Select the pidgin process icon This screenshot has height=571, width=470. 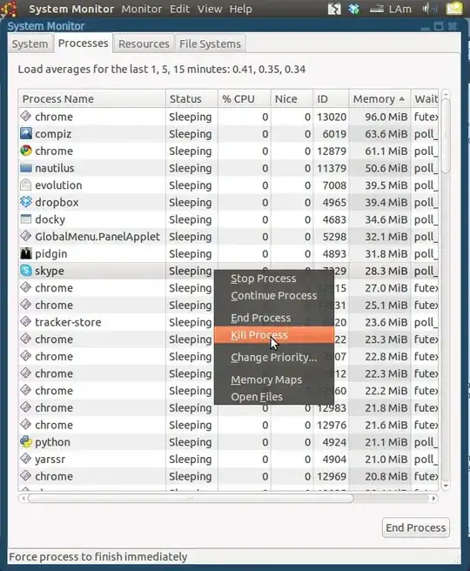(x=26, y=253)
